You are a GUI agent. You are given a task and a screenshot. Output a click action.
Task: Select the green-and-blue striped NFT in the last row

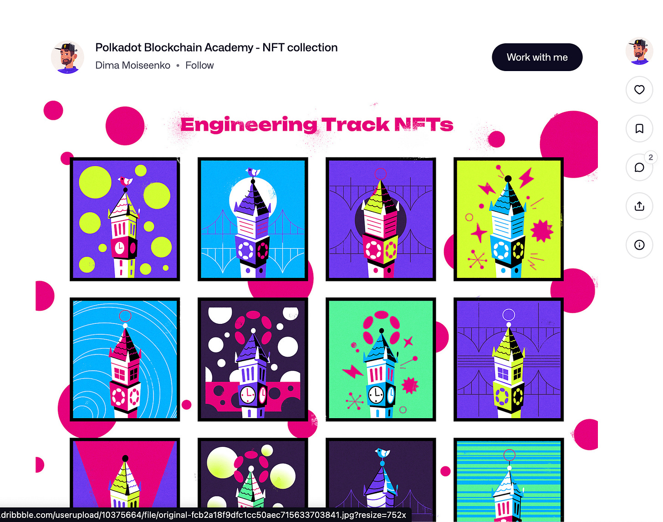(x=509, y=480)
